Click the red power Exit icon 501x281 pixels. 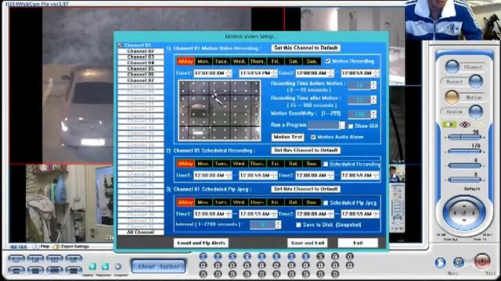[x=482, y=261]
